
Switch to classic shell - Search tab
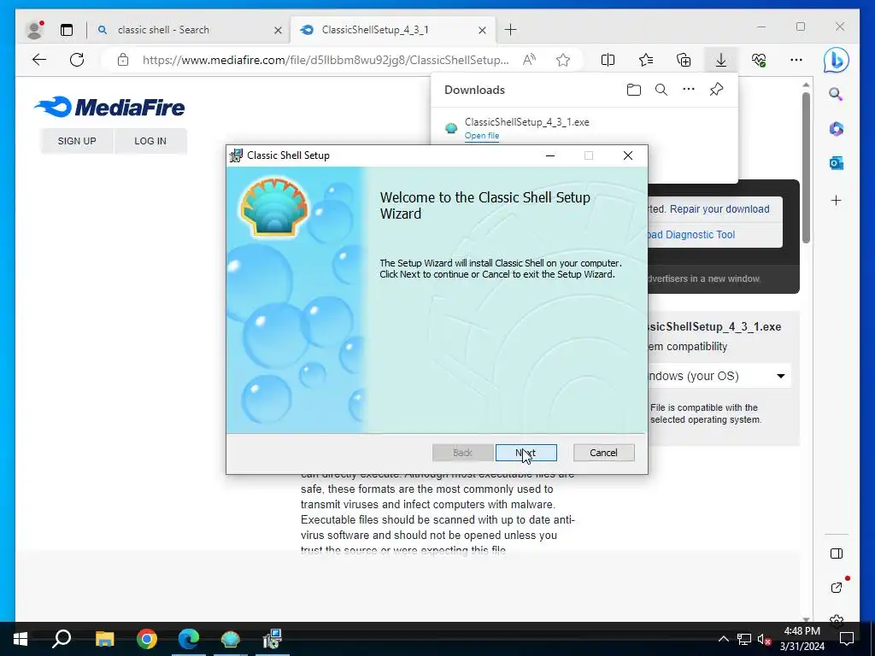pos(163,30)
